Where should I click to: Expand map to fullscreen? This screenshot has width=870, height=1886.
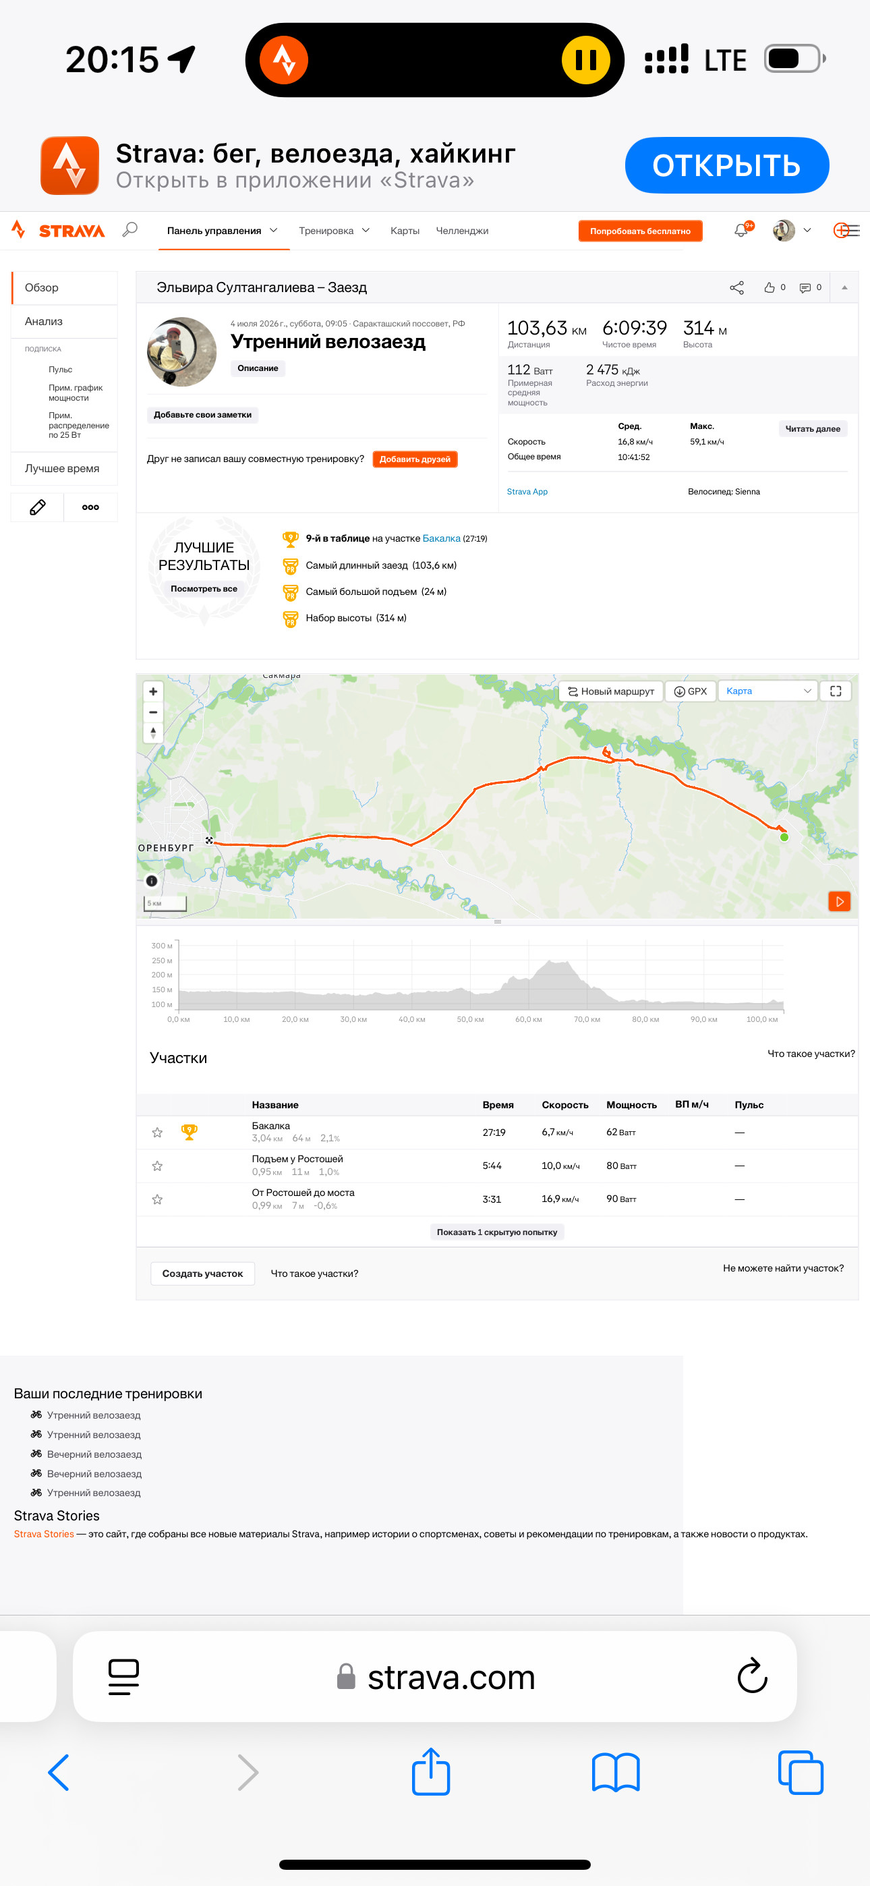click(x=836, y=691)
